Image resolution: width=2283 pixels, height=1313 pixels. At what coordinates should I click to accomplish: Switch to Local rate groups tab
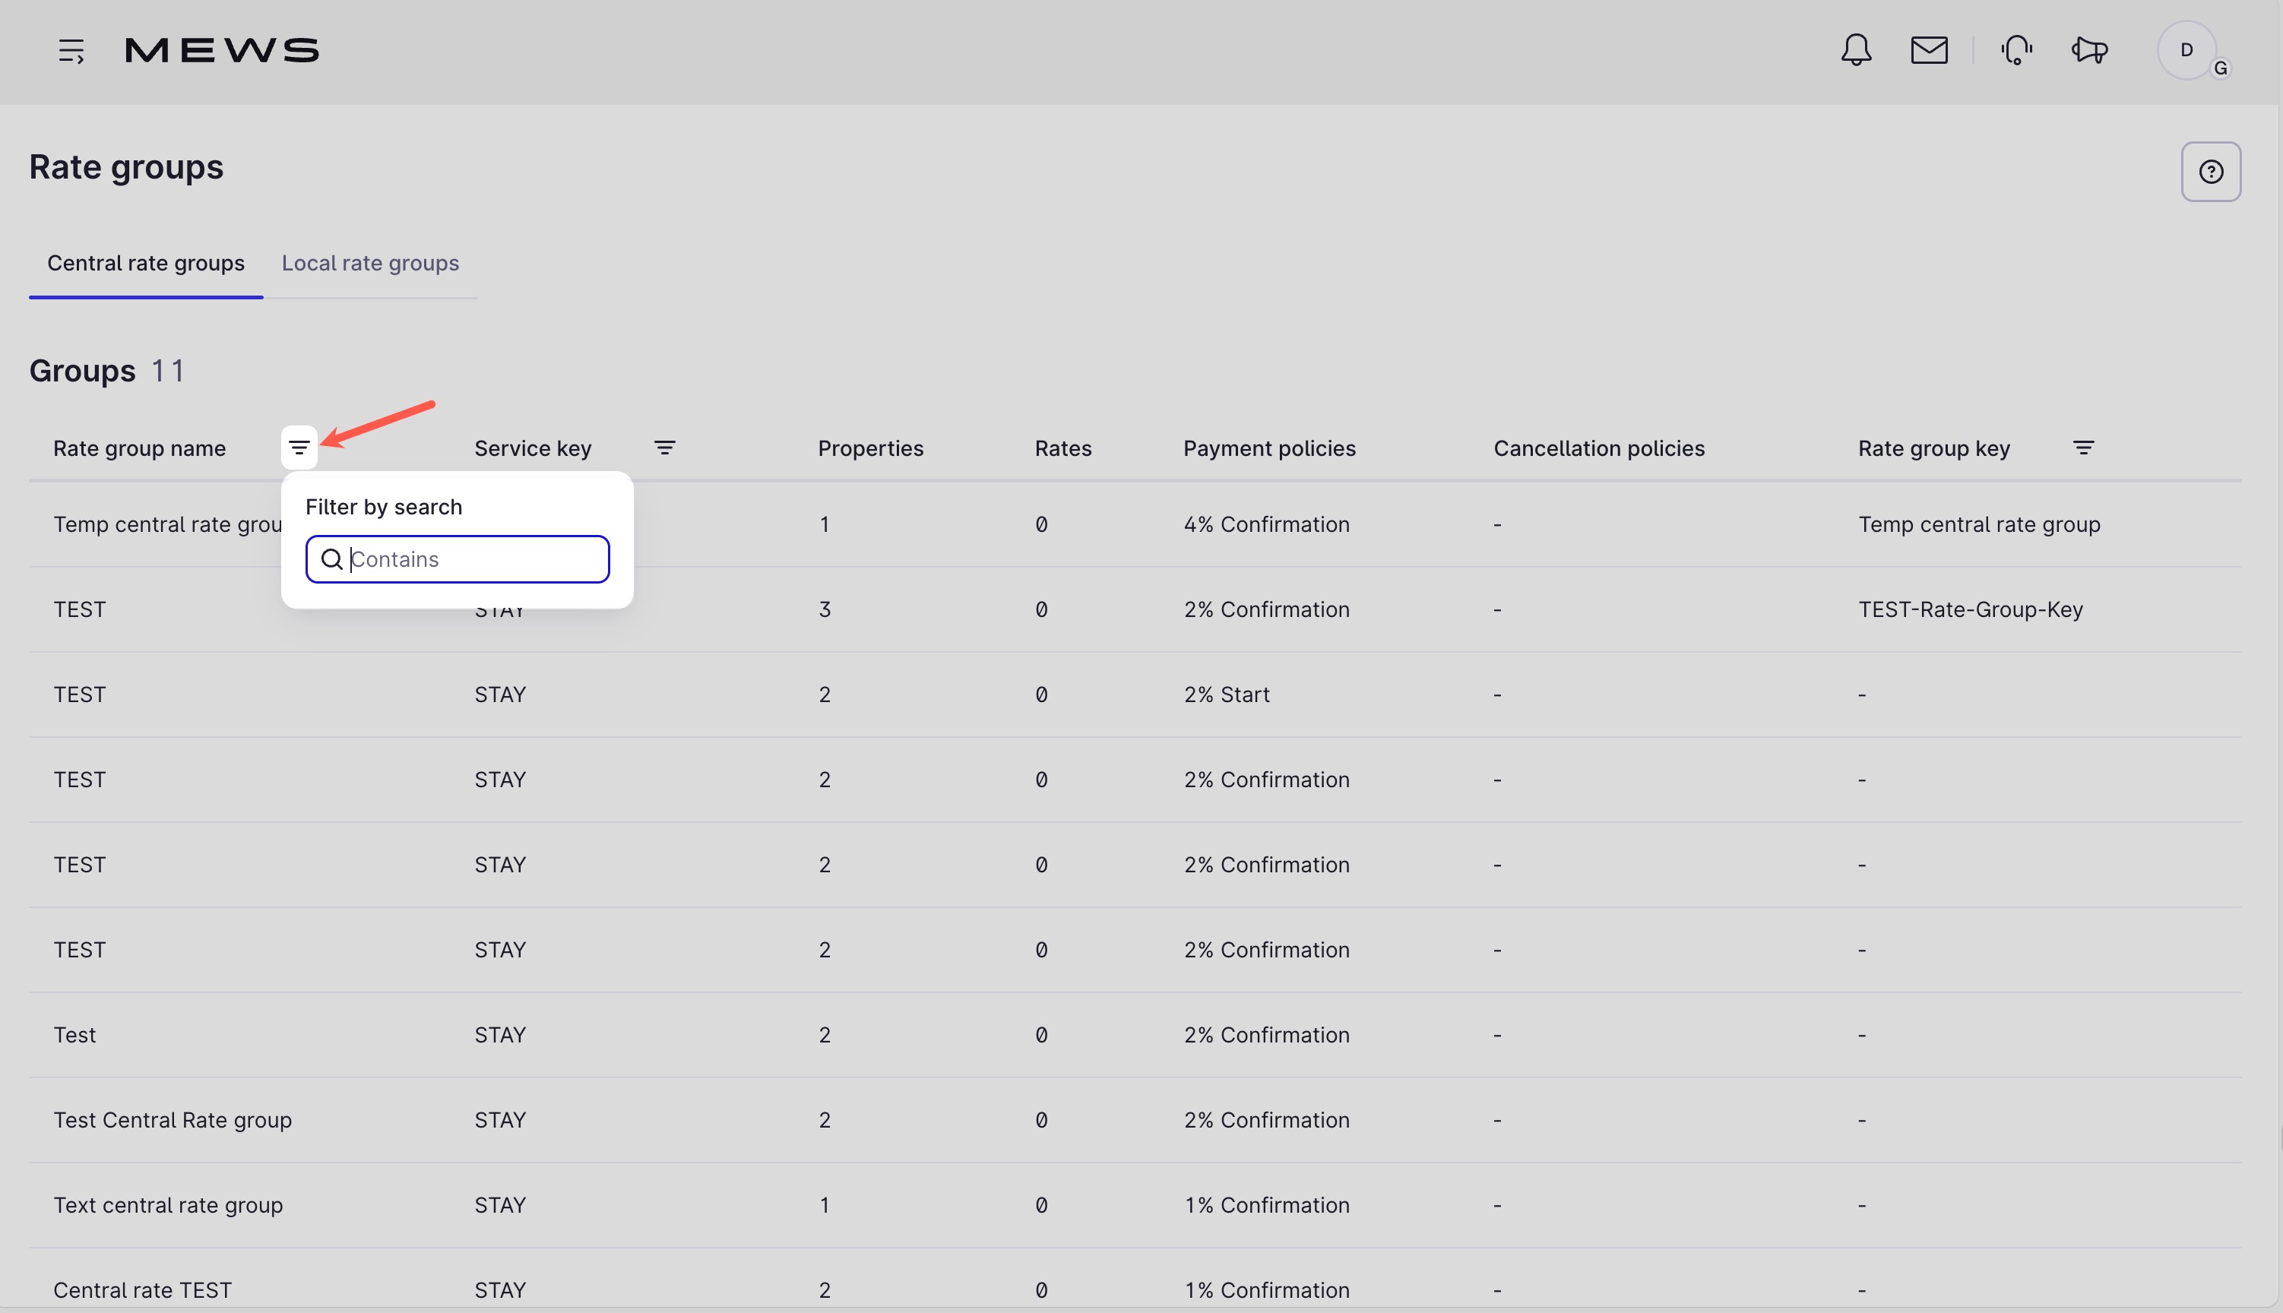pyautogui.click(x=371, y=264)
